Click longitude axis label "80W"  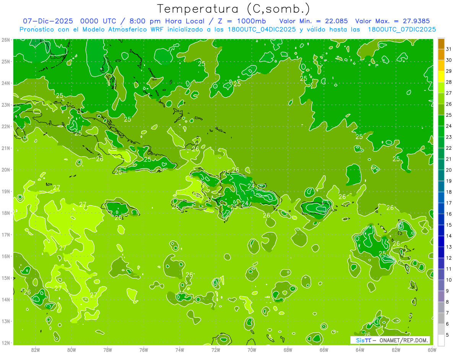tap(72, 349)
